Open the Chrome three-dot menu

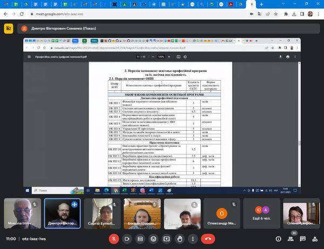(318, 15)
